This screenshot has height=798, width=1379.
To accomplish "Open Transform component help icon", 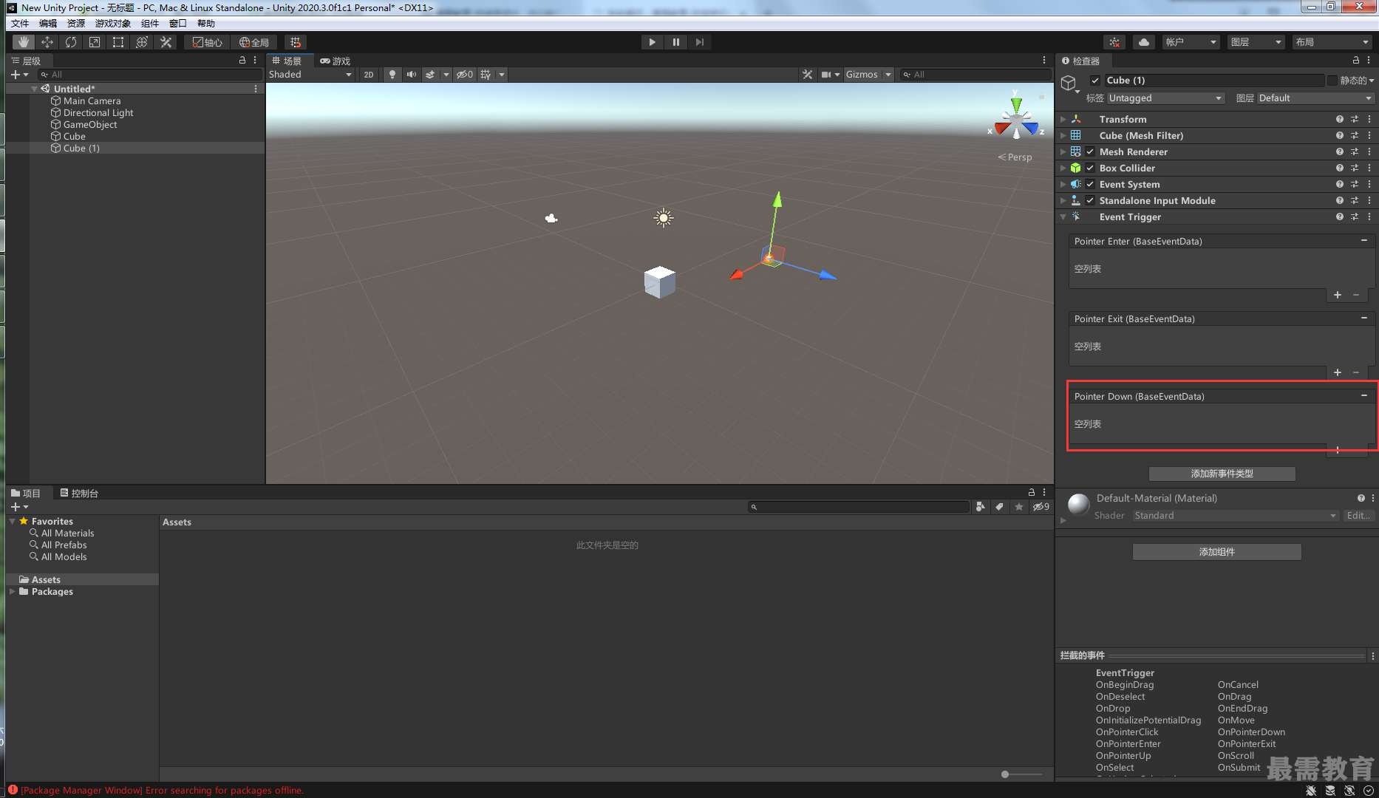I will tap(1339, 119).
